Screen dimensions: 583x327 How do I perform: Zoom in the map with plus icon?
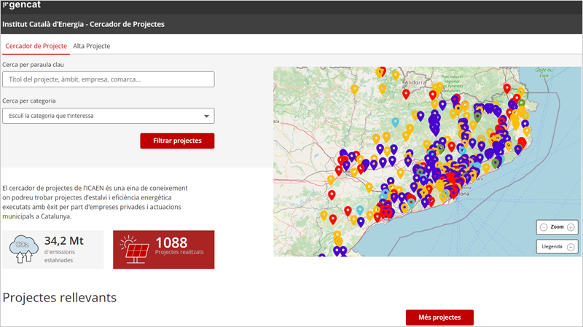(571, 227)
